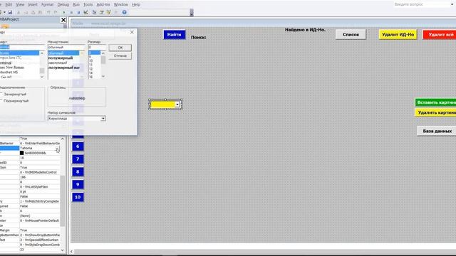This screenshot has height=256, width=456.
Task: Click OK in the font dialog
Action: (x=120, y=48)
